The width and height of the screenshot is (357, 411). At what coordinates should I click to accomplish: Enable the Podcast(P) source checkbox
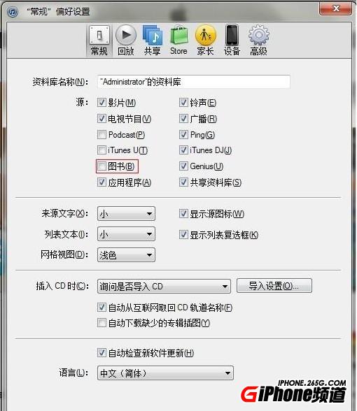(x=101, y=135)
